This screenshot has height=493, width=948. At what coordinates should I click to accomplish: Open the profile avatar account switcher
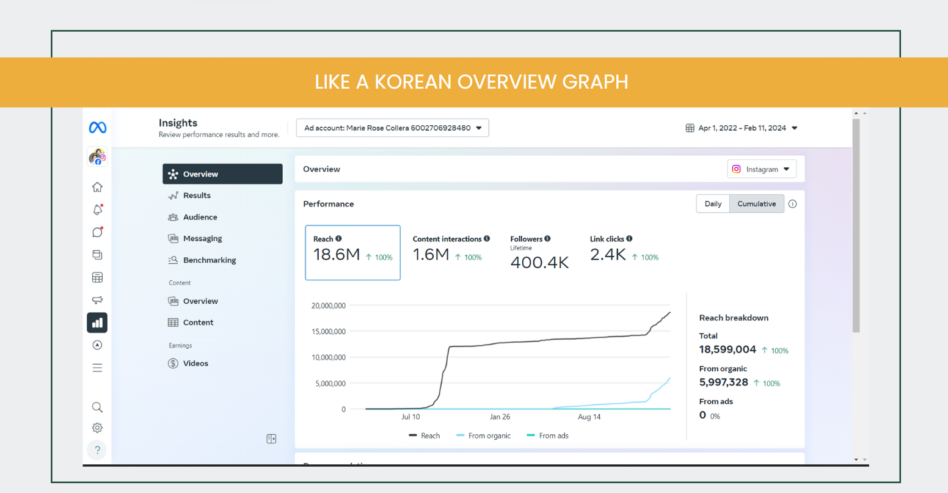[97, 157]
